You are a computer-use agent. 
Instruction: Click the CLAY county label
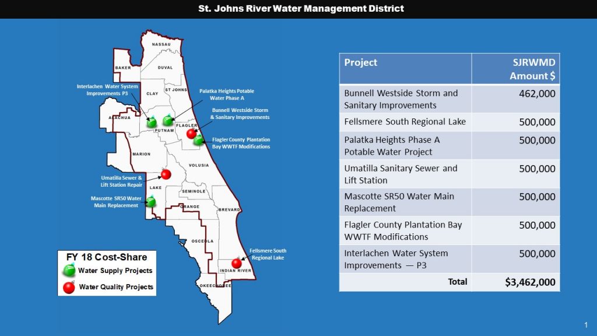coord(152,93)
